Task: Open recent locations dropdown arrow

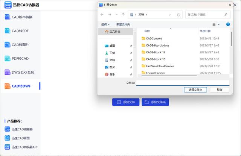Action: (x=116, y=15)
